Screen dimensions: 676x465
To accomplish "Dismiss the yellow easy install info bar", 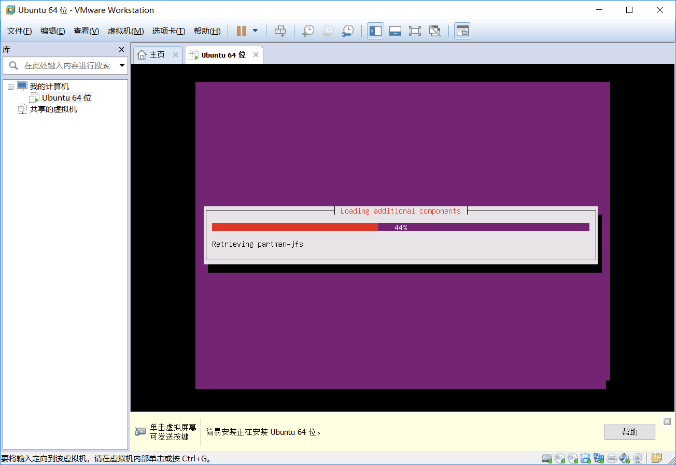I will (667, 421).
